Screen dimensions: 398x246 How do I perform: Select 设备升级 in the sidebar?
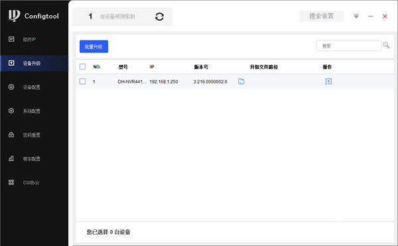34,63
